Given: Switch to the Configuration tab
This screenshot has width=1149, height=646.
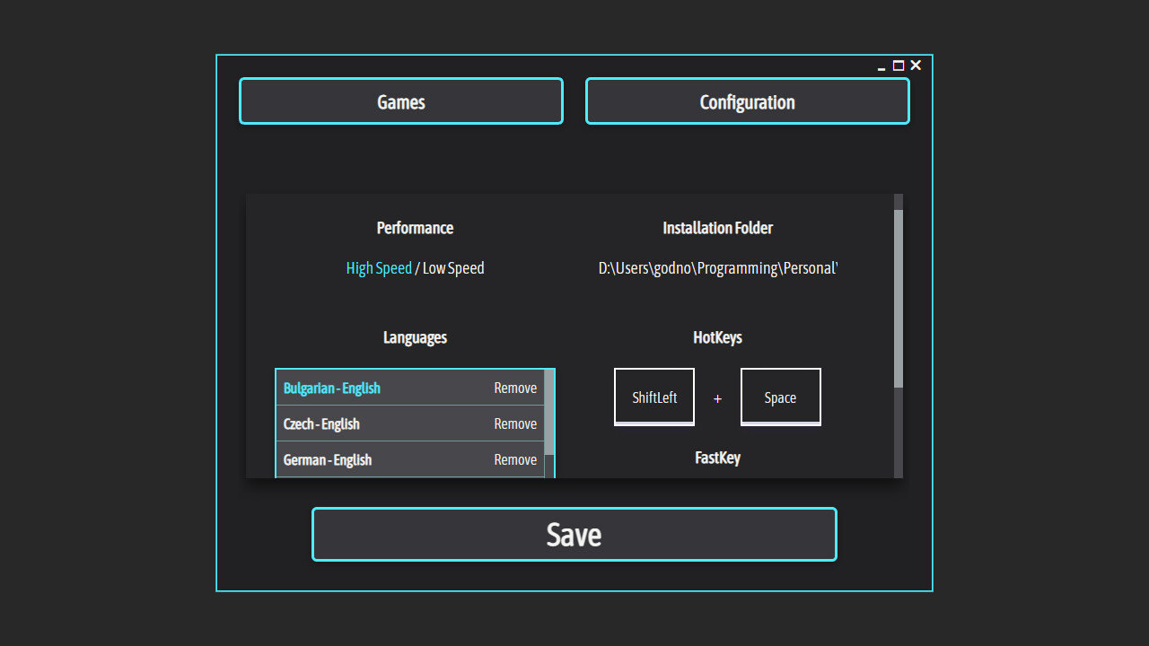Looking at the screenshot, I should click(747, 101).
